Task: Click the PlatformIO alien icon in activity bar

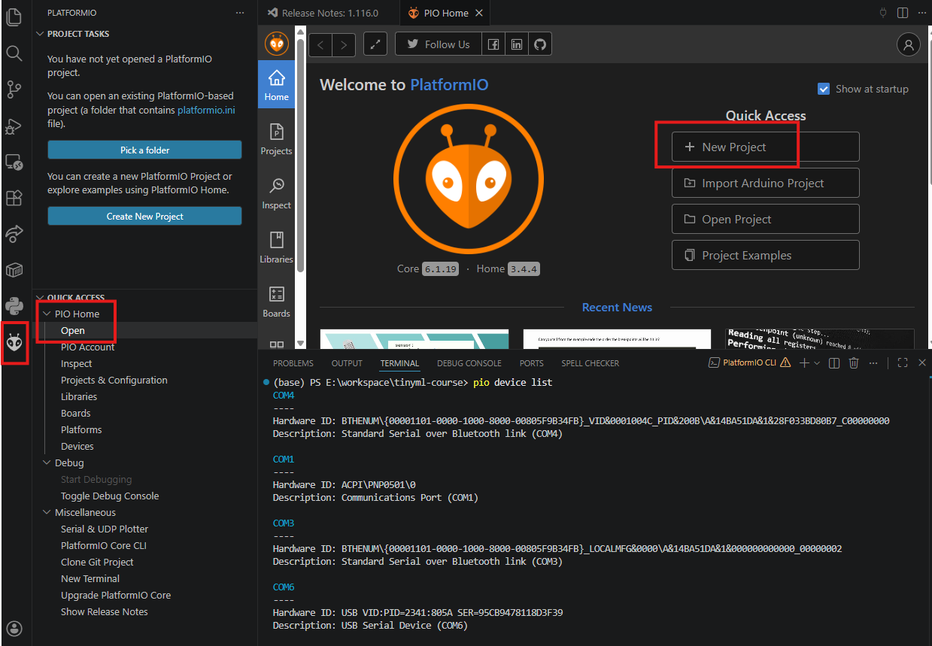Action: [14, 342]
